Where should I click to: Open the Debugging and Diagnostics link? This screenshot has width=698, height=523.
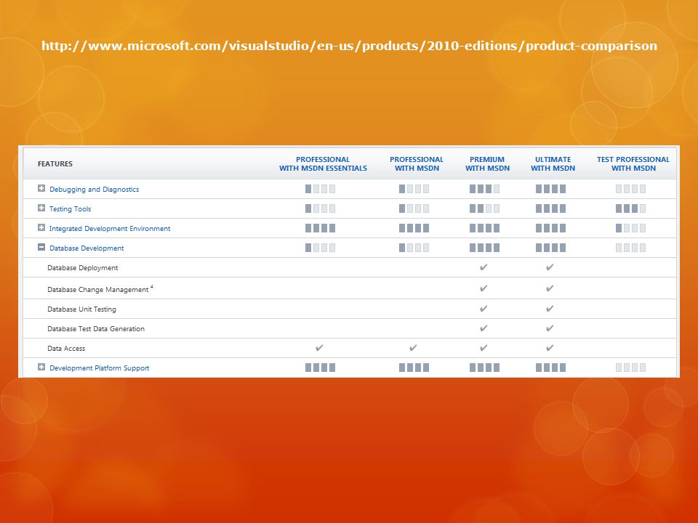coord(95,190)
